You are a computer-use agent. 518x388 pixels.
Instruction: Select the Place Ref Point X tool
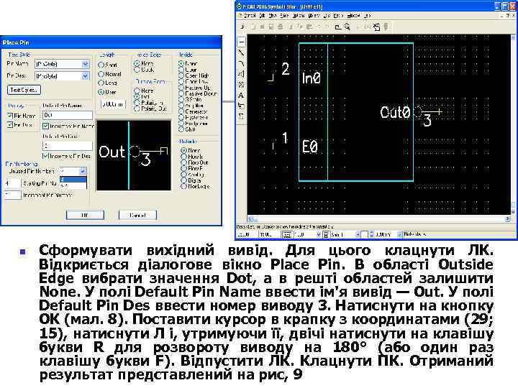(x=242, y=85)
